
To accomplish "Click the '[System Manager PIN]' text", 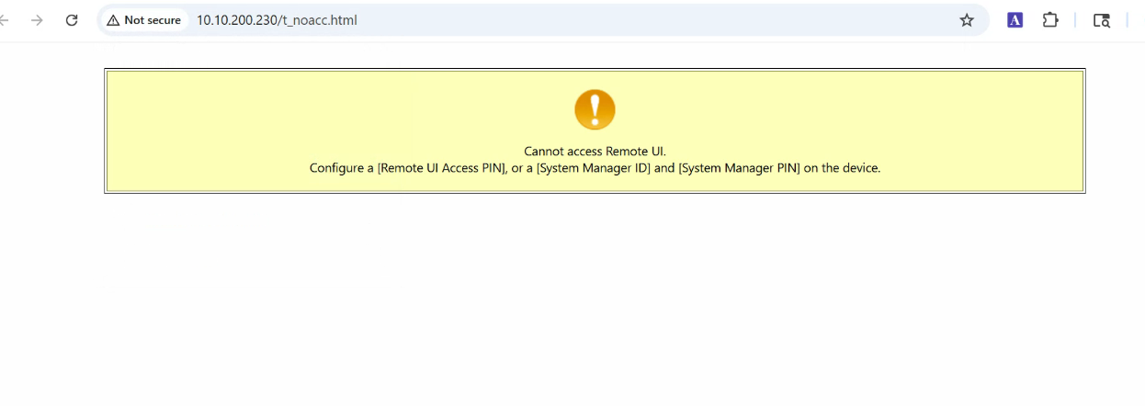I will click(739, 168).
